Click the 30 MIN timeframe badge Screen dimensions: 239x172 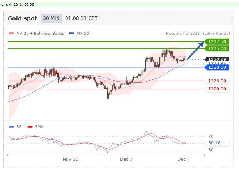pyautogui.click(x=51, y=18)
